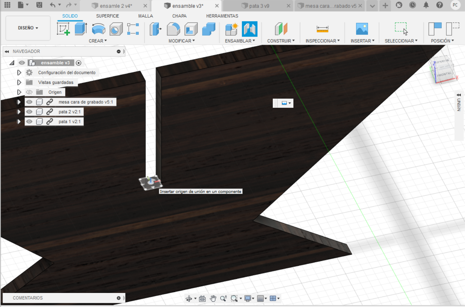Open the job status clock icon
The width and height of the screenshot is (465, 307).
pyautogui.click(x=413, y=5)
